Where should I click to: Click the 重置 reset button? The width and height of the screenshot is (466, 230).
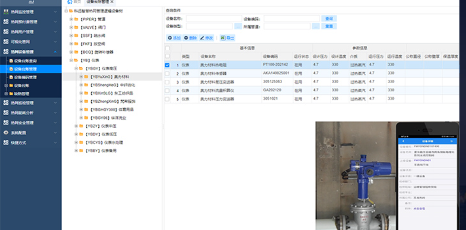point(329,26)
